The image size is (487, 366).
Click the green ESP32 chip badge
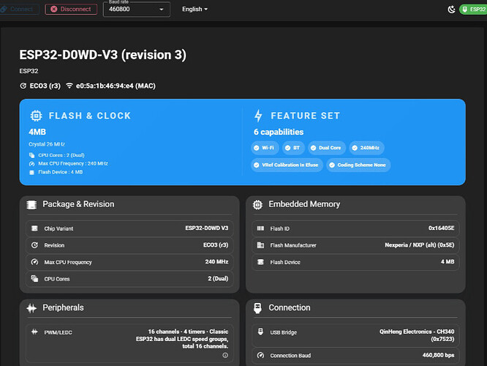473,10
